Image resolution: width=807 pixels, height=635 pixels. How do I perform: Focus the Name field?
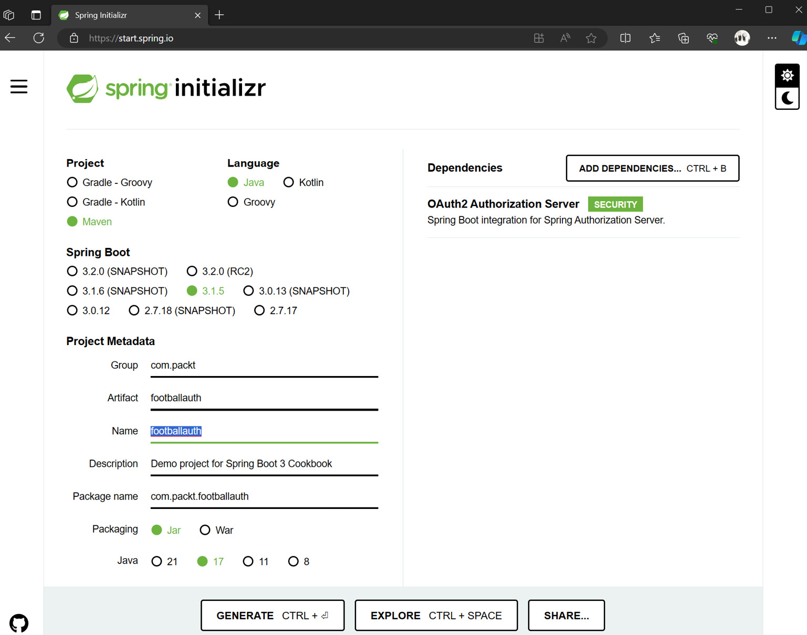pyautogui.click(x=264, y=431)
